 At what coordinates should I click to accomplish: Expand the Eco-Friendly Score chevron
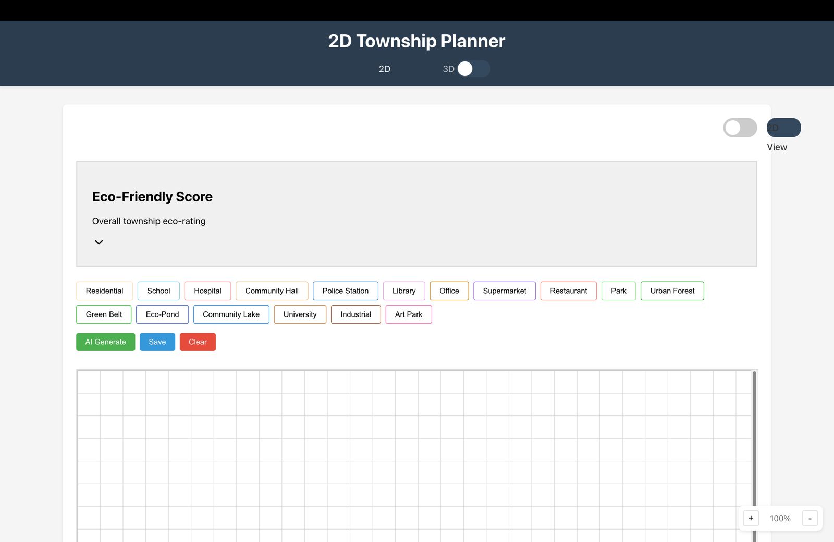[x=99, y=242]
